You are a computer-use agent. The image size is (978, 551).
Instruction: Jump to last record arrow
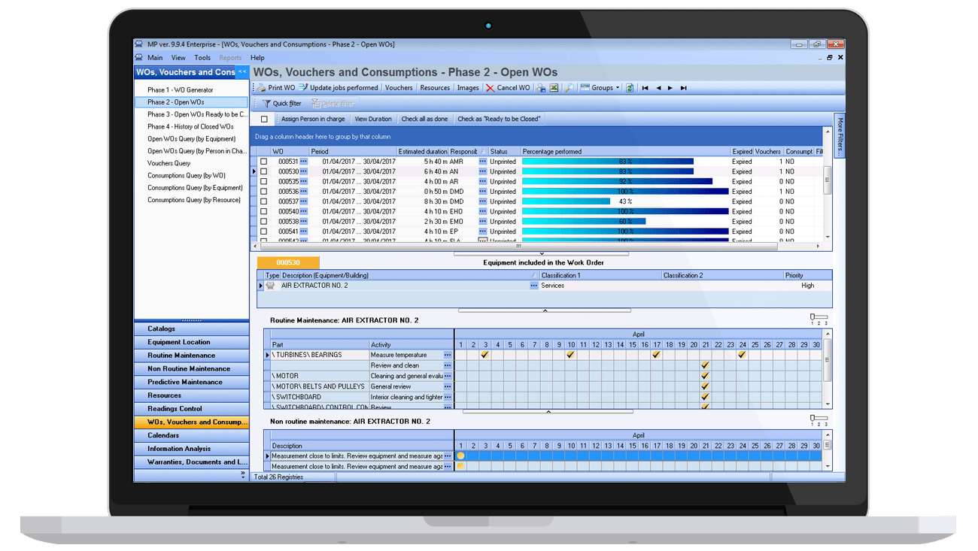point(683,88)
